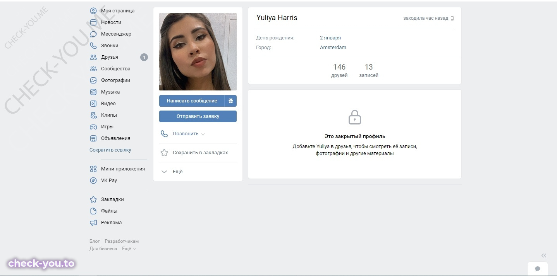This screenshot has width=557, height=276.
Task: Open Друзья from the left menu
Action: click(x=110, y=57)
